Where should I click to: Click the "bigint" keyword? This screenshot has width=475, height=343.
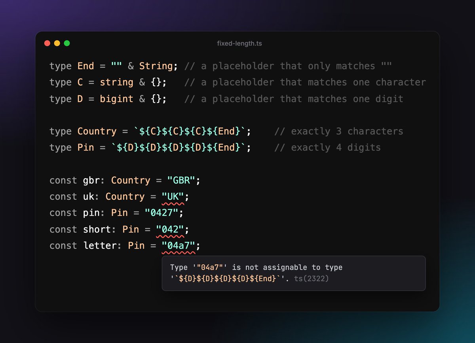click(116, 98)
